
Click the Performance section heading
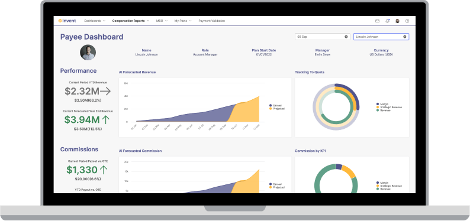click(79, 71)
